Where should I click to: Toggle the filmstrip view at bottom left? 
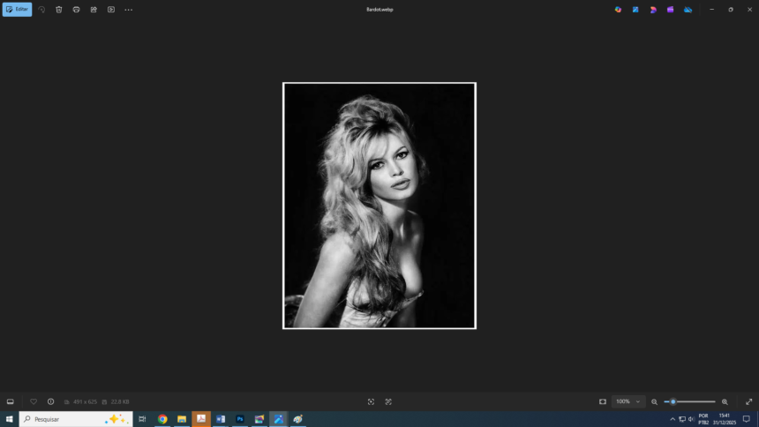tap(11, 401)
